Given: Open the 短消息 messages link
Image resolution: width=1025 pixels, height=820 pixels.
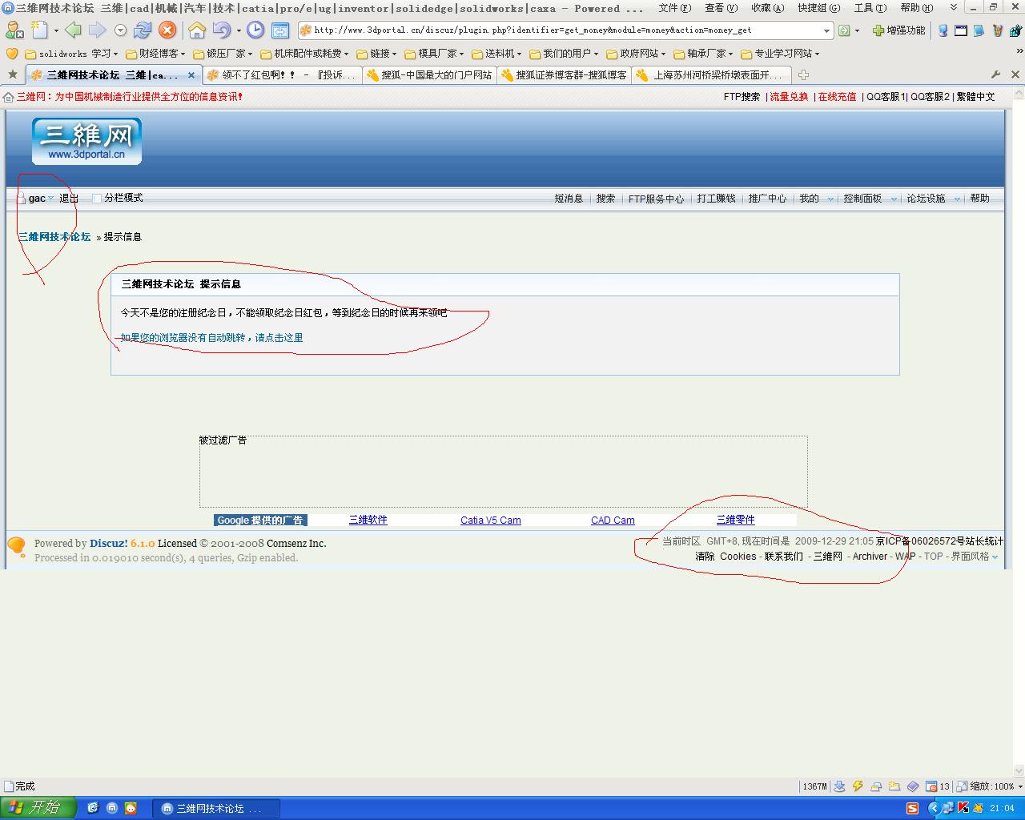Looking at the screenshot, I should pyautogui.click(x=569, y=199).
